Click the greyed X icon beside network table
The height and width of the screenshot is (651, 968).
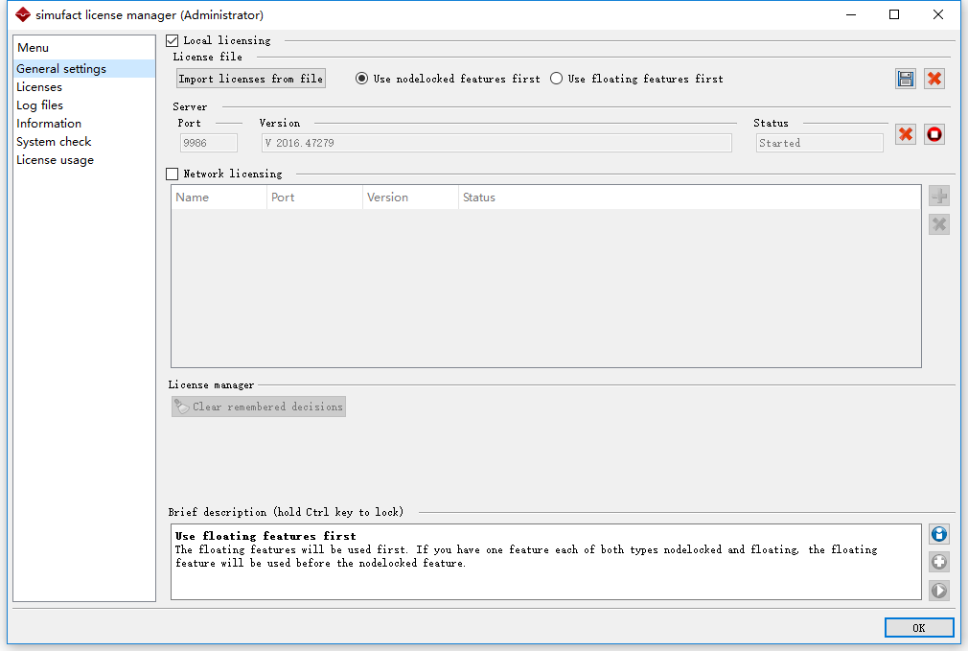click(x=939, y=224)
